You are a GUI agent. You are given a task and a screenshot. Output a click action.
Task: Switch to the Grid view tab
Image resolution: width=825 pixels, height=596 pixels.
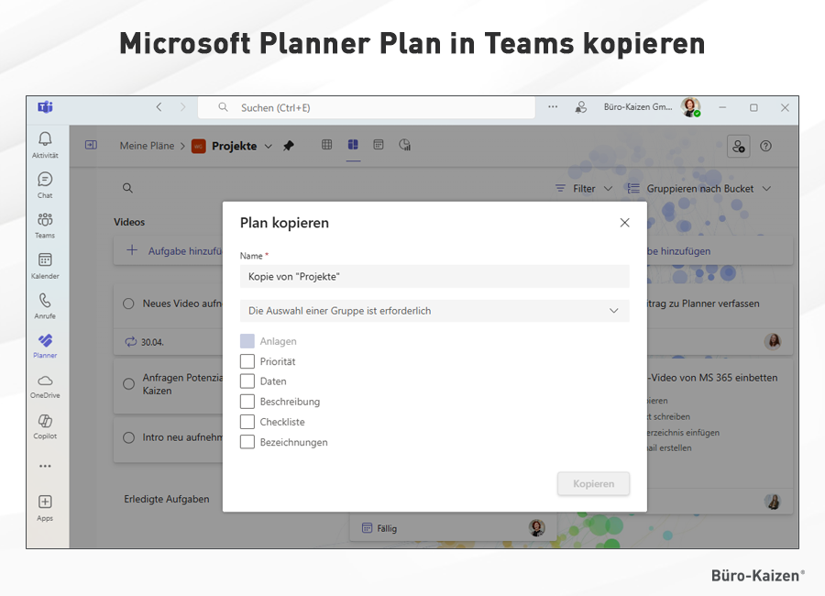[x=326, y=144]
